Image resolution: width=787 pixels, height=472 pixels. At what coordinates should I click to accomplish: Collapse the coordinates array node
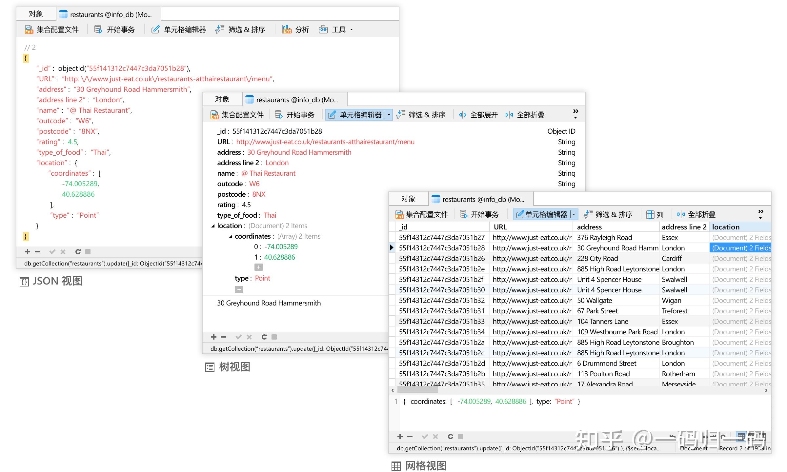coord(231,236)
